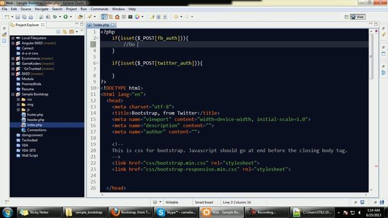Click the open folder toolbar icon
The image size is (388, 218).
(x=80, y=17)
